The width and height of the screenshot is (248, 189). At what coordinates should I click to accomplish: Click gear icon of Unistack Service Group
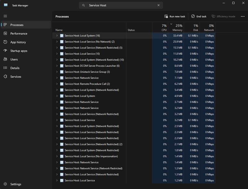(62, 72)
